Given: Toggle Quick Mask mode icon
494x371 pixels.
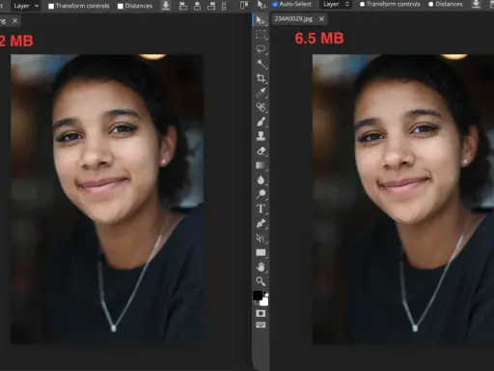Looking at the screenshot, I should (x=261, y=313).
